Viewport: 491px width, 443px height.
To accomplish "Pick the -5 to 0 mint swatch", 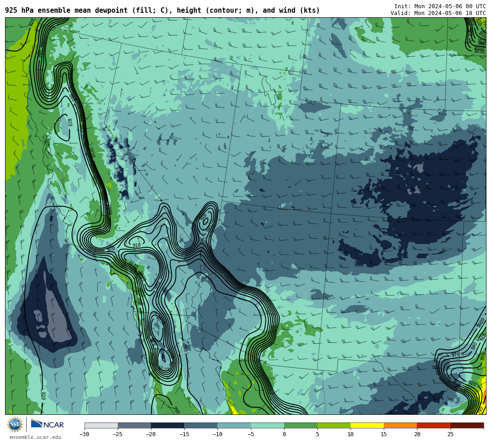I will pyautogui.click(x=267, y=425).
